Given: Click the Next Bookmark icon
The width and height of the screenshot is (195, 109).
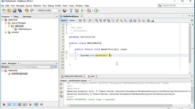Looking at the screenshot, I should (x=121, y=21).
